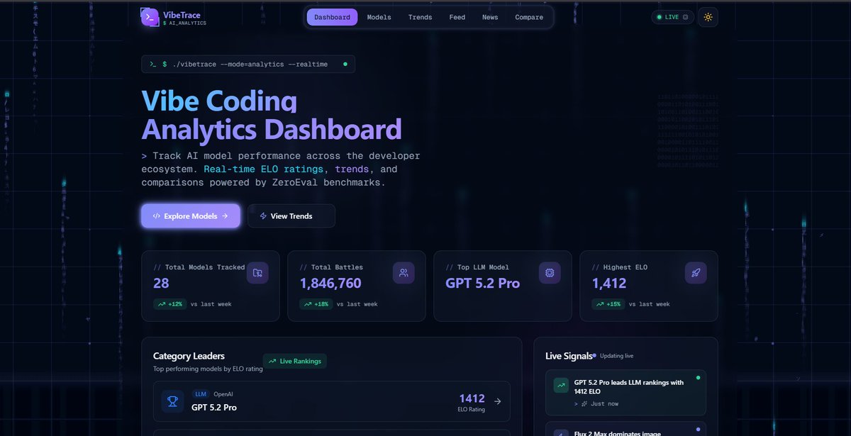Click the GPT 5.2 Pro signal trend icon

pos(561,386)
